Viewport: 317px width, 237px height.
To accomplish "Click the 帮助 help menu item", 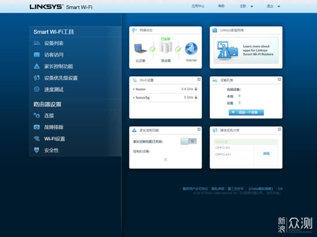I will [221, 6].
